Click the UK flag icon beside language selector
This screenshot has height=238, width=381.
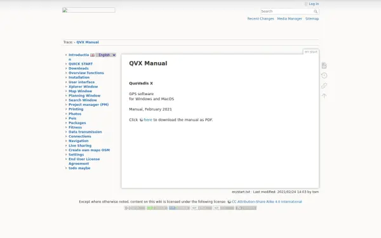click(x=92, y=55)
